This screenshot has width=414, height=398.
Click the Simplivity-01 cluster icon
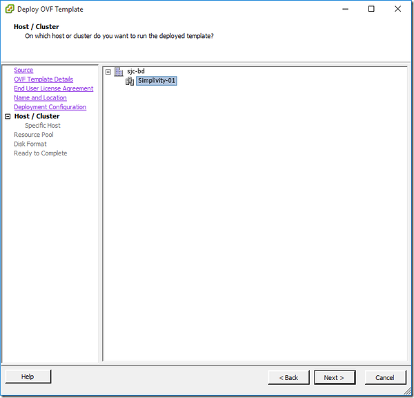pyautogui.click(x=130, y=81)
